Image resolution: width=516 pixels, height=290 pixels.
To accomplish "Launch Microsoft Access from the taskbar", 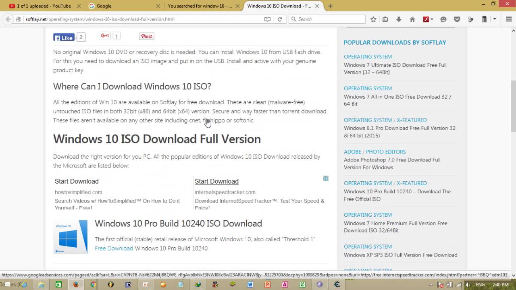I will pyautogui.click(x=285, y=284).
